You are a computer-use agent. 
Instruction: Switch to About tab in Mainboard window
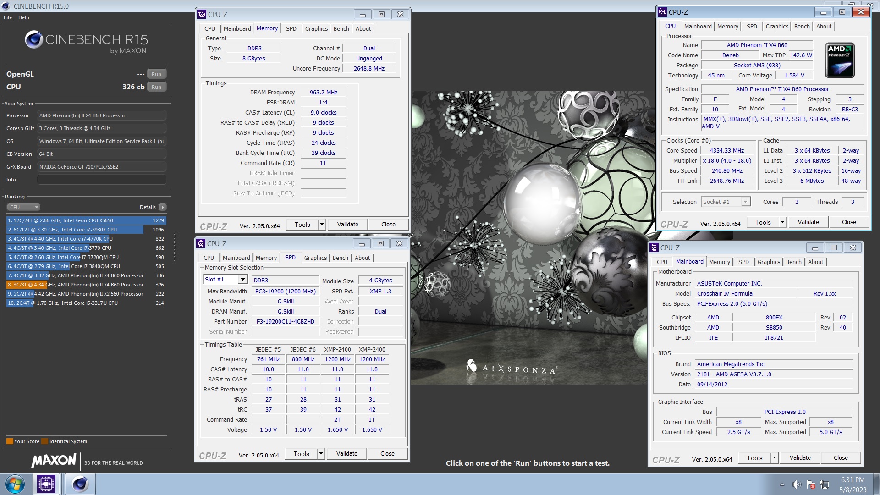pyautogui.click(x=815, y=262)
